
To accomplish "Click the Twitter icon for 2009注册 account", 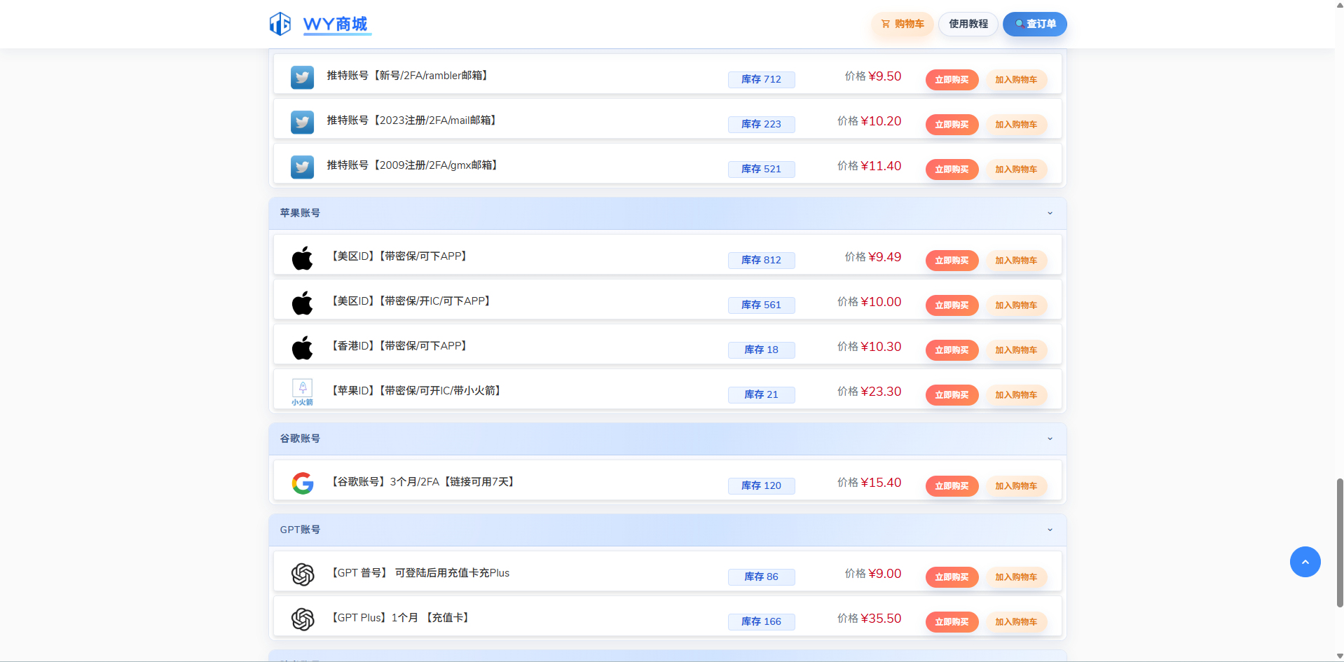I will 302,167.
